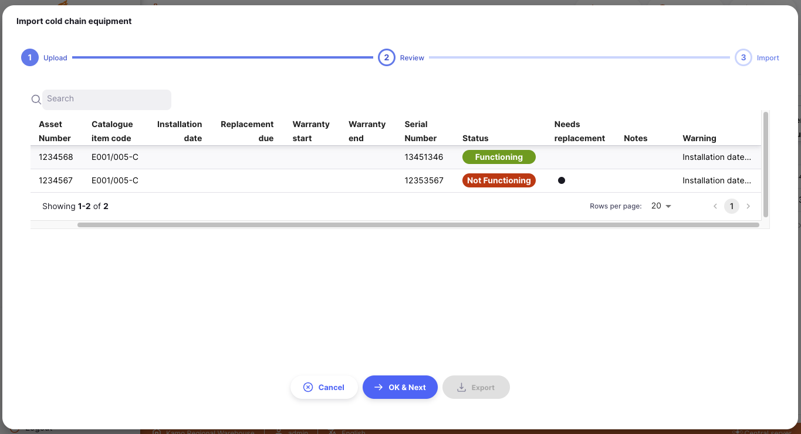The width and height of the screenshot is (801, 434).
Task: Click Serial Number column header
Action: 421,131
